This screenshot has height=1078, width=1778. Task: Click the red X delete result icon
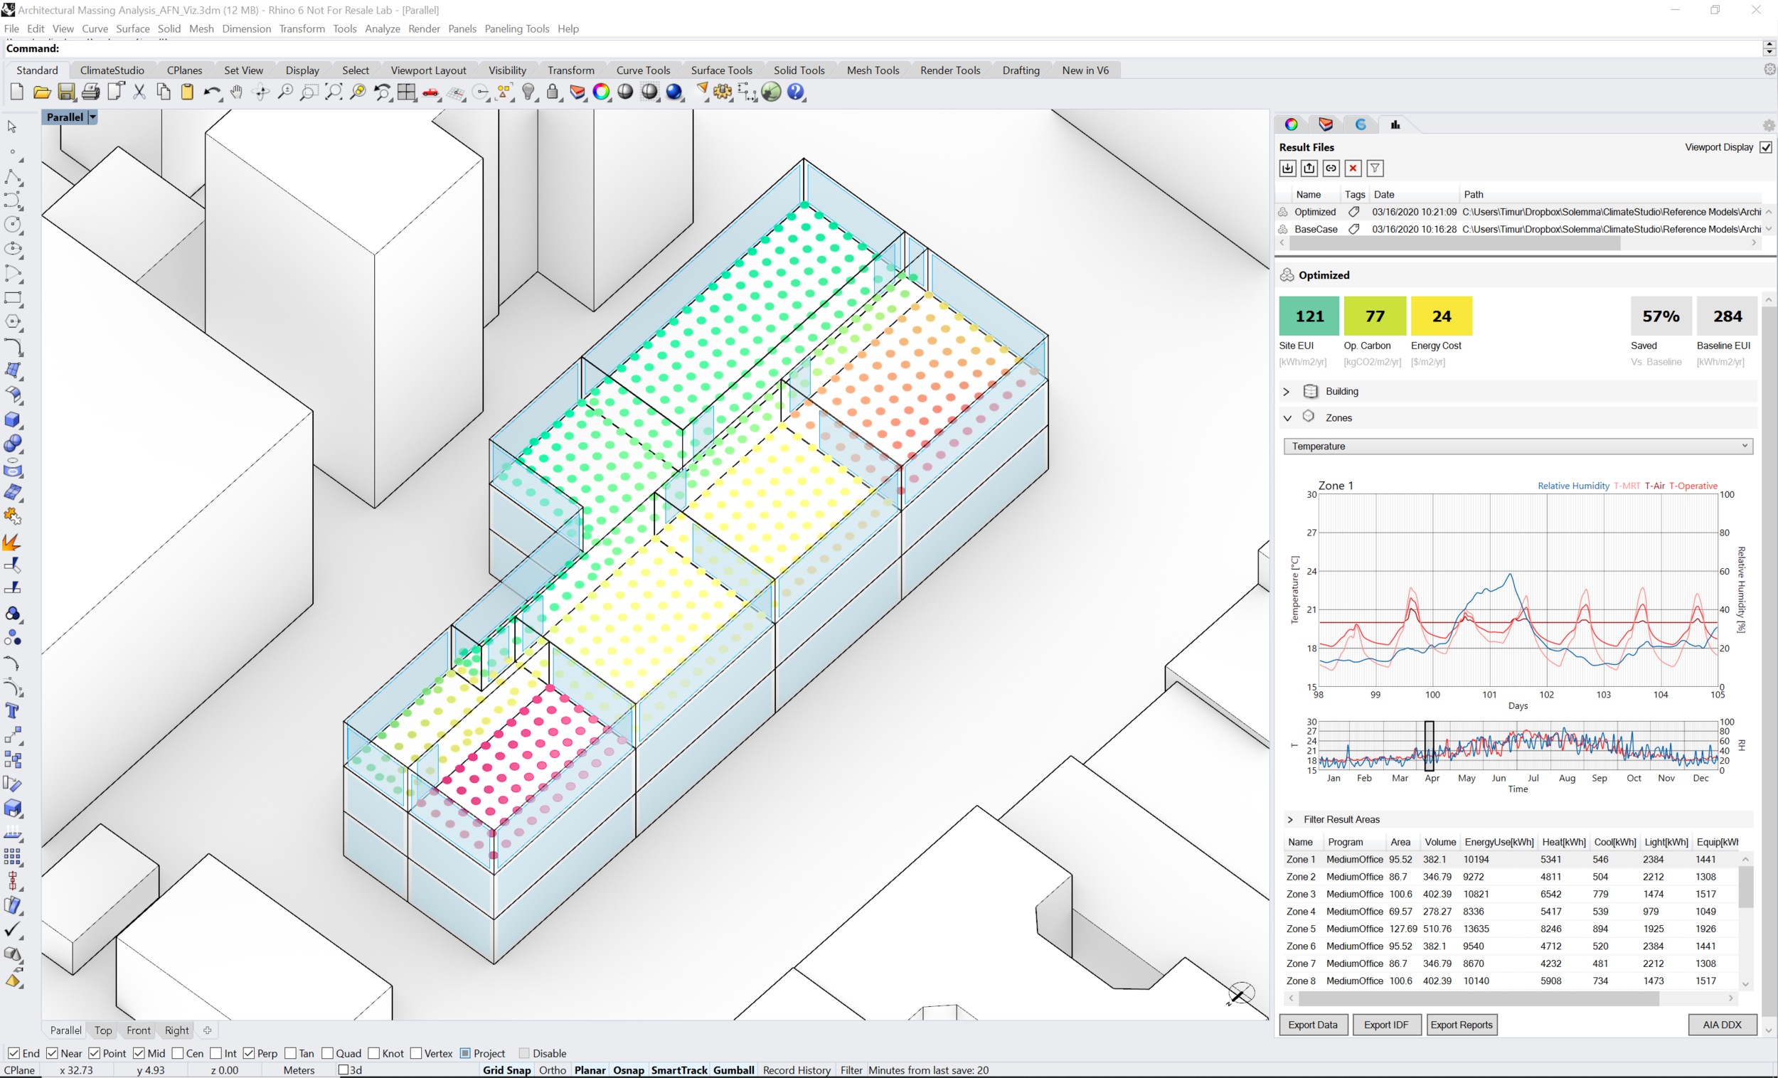coord(1353,168)
